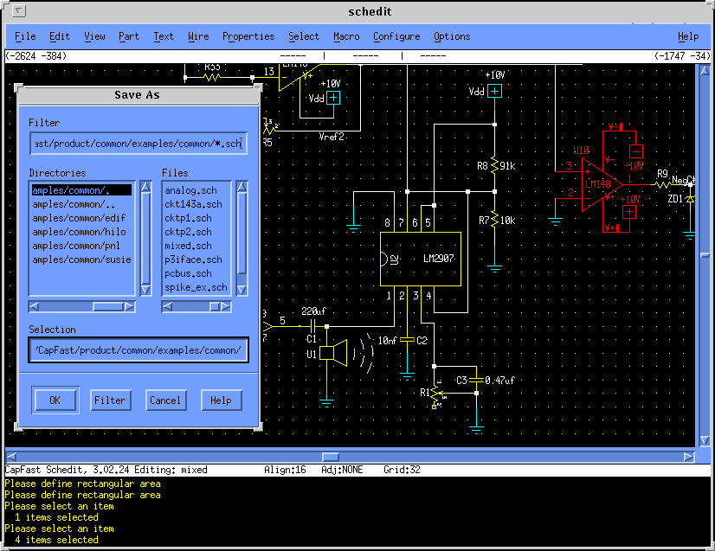
Task: Open the View menu
Action: tap(94, 36)
